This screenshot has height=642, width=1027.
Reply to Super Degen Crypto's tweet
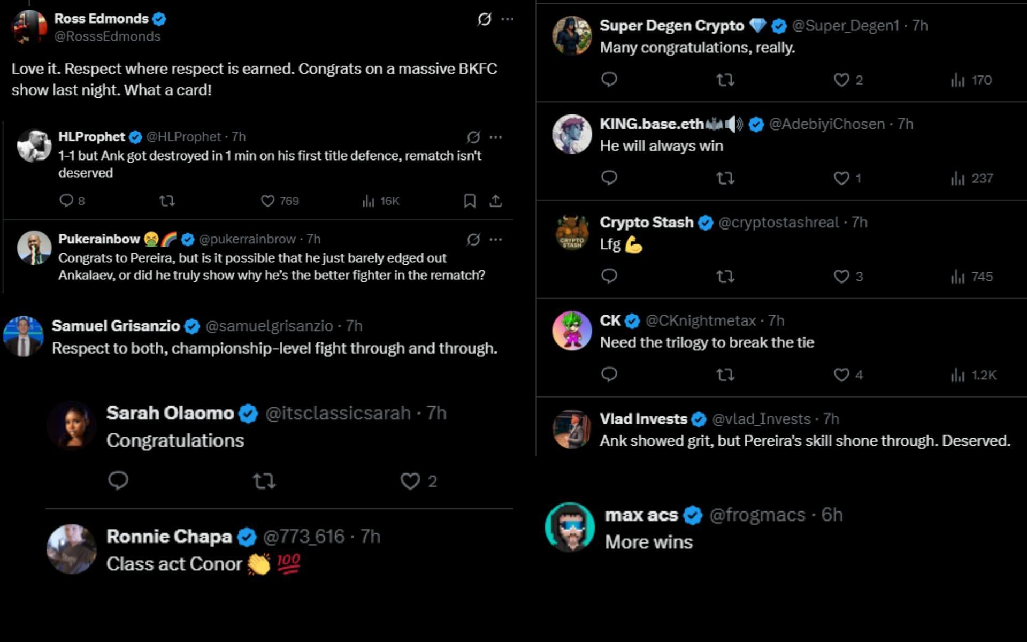pyautogui.click(x=609, y=80)
